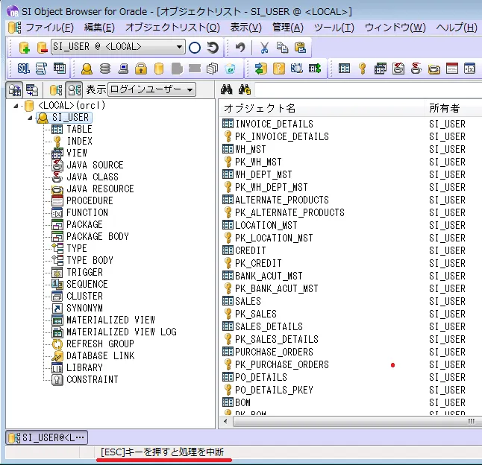482x465 pixels.
Task: Select SEQUENCE in the object tree
Action: 87,284
